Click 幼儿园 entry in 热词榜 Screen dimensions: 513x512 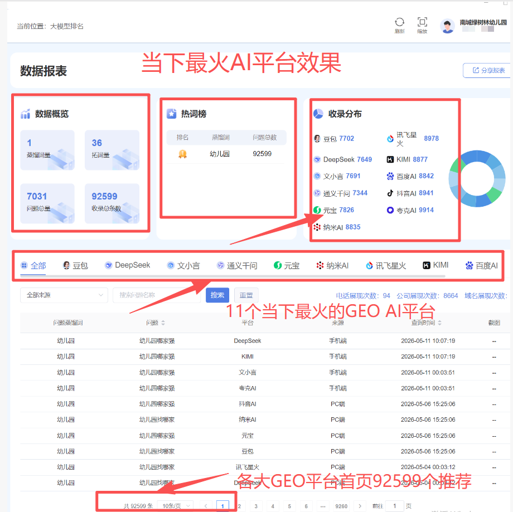tap(220, 154)
